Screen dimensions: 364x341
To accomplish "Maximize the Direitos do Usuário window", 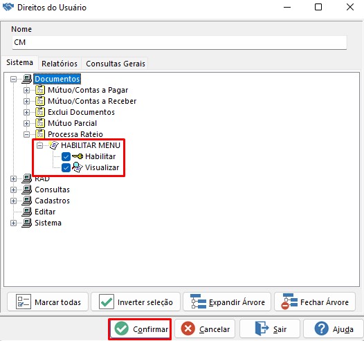I will (318, 7).
